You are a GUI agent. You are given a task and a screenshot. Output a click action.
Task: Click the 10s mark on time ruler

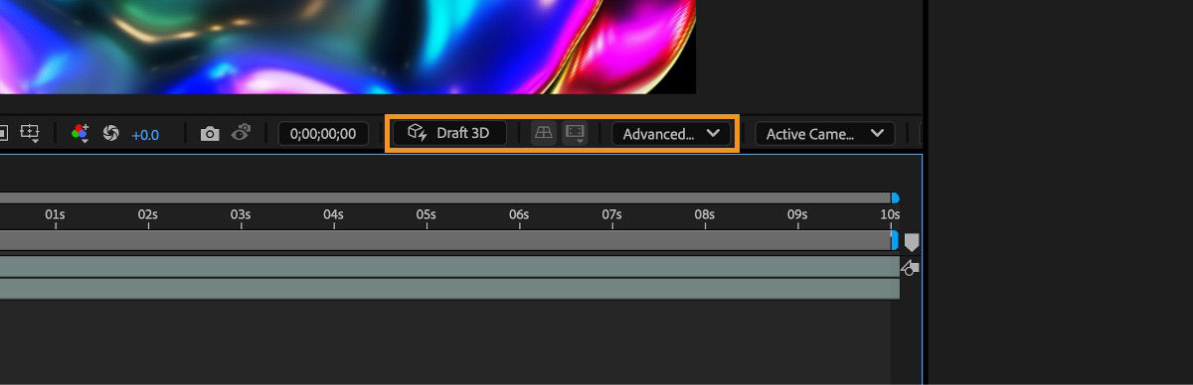click(x=890, y=214)
